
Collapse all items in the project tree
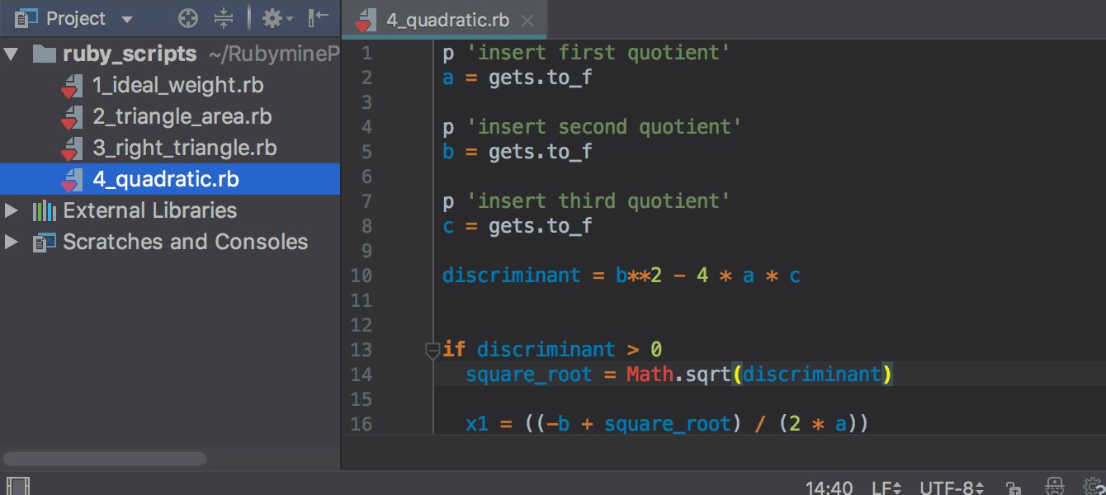[224, 18]
